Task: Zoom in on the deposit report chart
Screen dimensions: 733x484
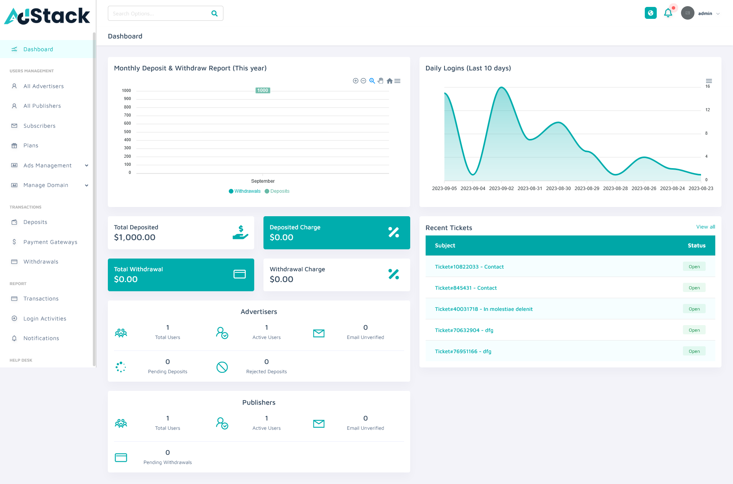Action: (x=356, y=81)
